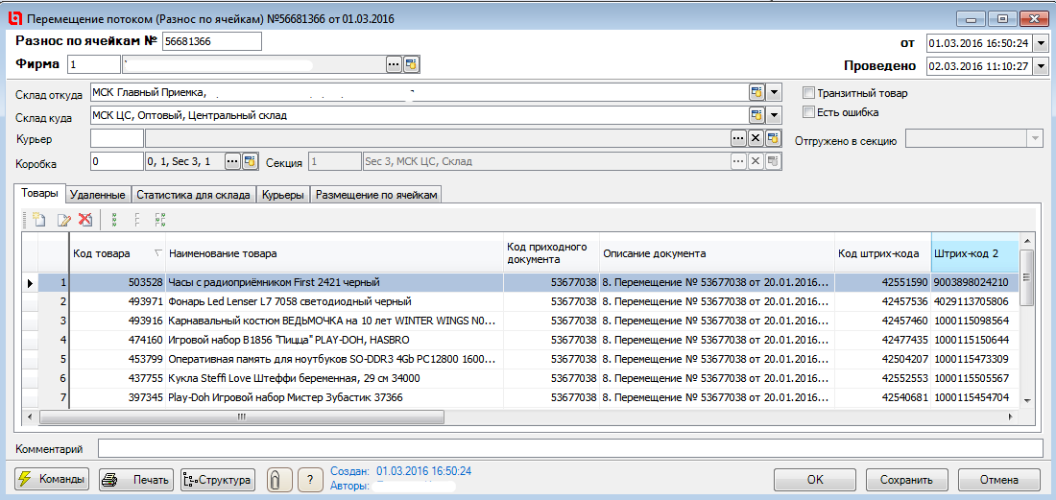Image resolution: width=1056 pixels, height=500 pixels.
Task: Tick the Есть ошибка checkbox
Action: (x=808, y=112)
